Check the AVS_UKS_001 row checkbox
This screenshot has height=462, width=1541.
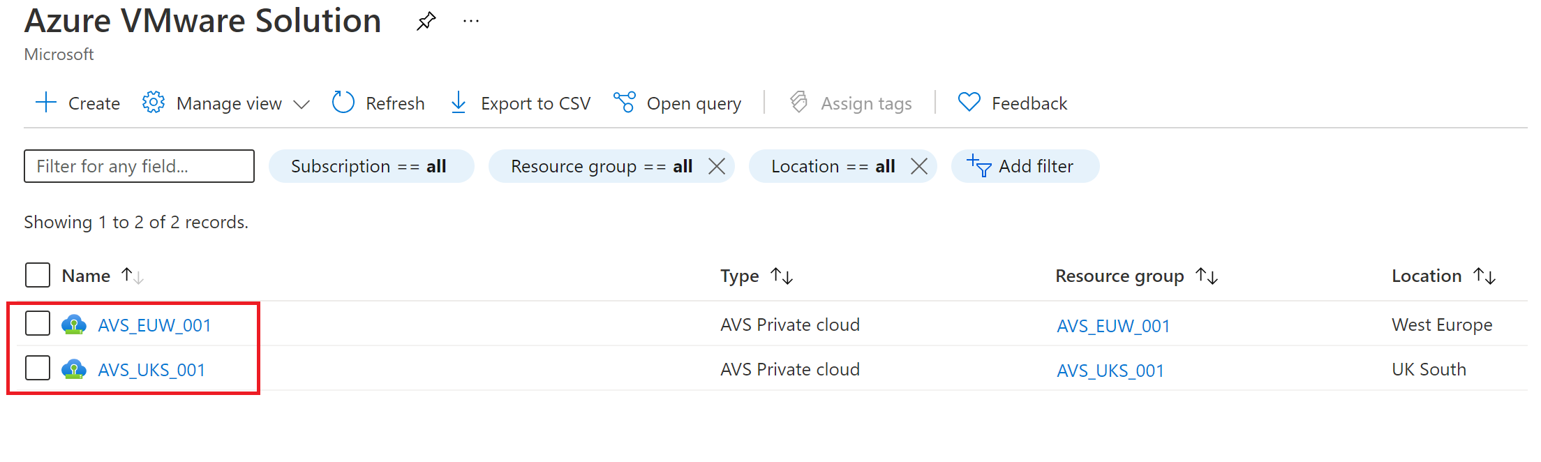click(38, 368)
